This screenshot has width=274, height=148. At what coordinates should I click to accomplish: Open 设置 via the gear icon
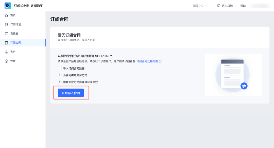[7, 61]
